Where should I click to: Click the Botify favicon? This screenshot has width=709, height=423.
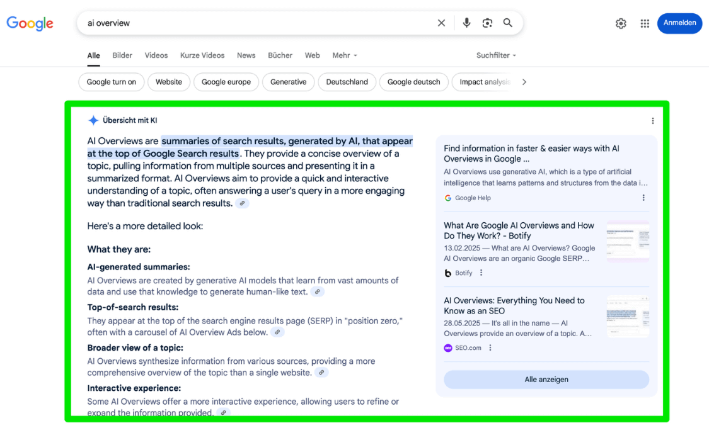click(448, 273)
